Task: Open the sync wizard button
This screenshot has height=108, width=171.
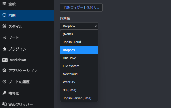Action: click(81, 8)
